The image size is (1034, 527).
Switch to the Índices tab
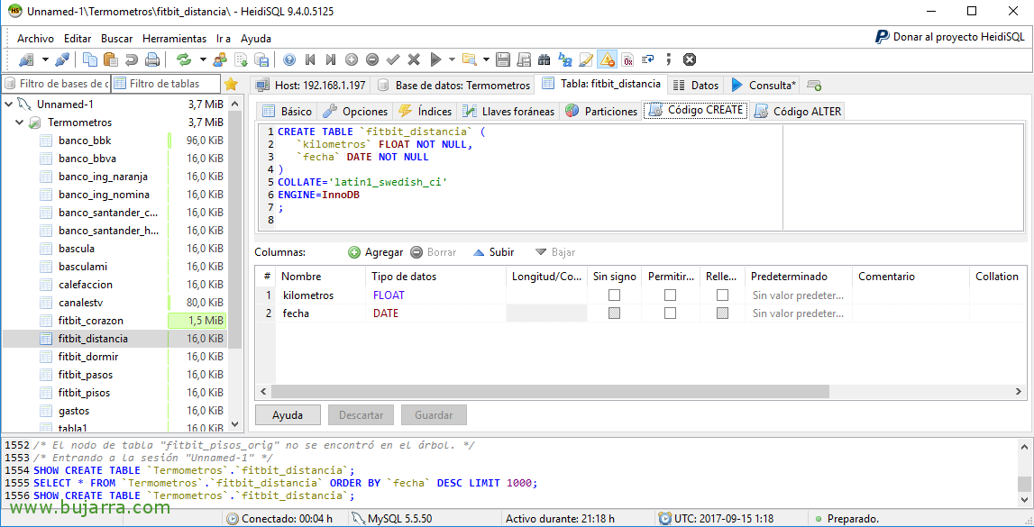pyautogui.click(x=425, y=112)
